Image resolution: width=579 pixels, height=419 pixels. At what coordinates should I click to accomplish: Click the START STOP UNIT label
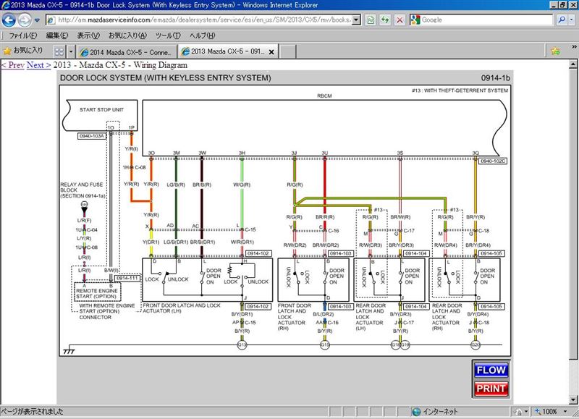point(101,110)
